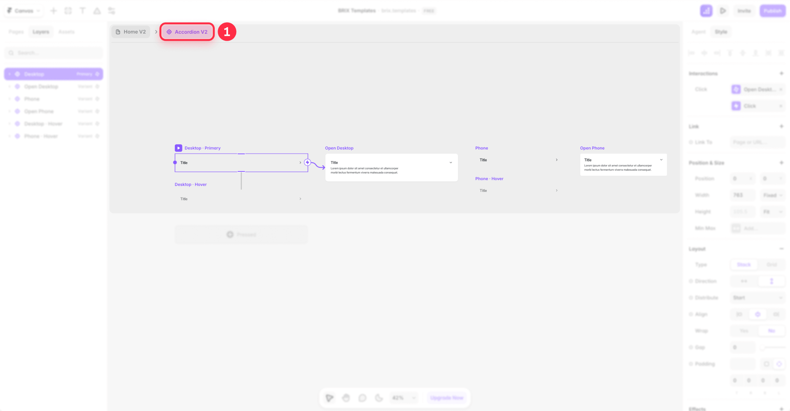This screenshot has height=411, width=790.
Task: Select the comment tool in the bottom toolbar
Action: click(x=362, y=398)
